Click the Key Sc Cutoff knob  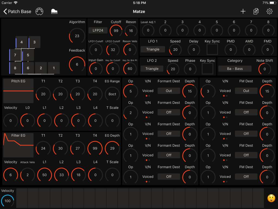click(x=113, y=69)
